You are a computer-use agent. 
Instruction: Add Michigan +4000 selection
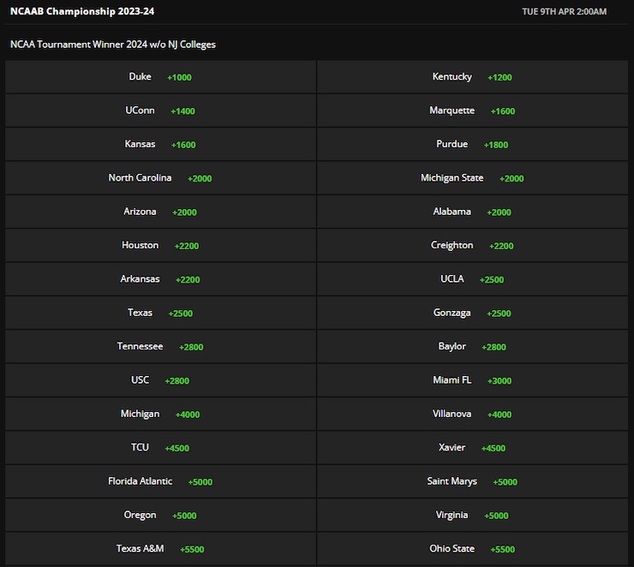pyautogui.click(x=160, y=414)
